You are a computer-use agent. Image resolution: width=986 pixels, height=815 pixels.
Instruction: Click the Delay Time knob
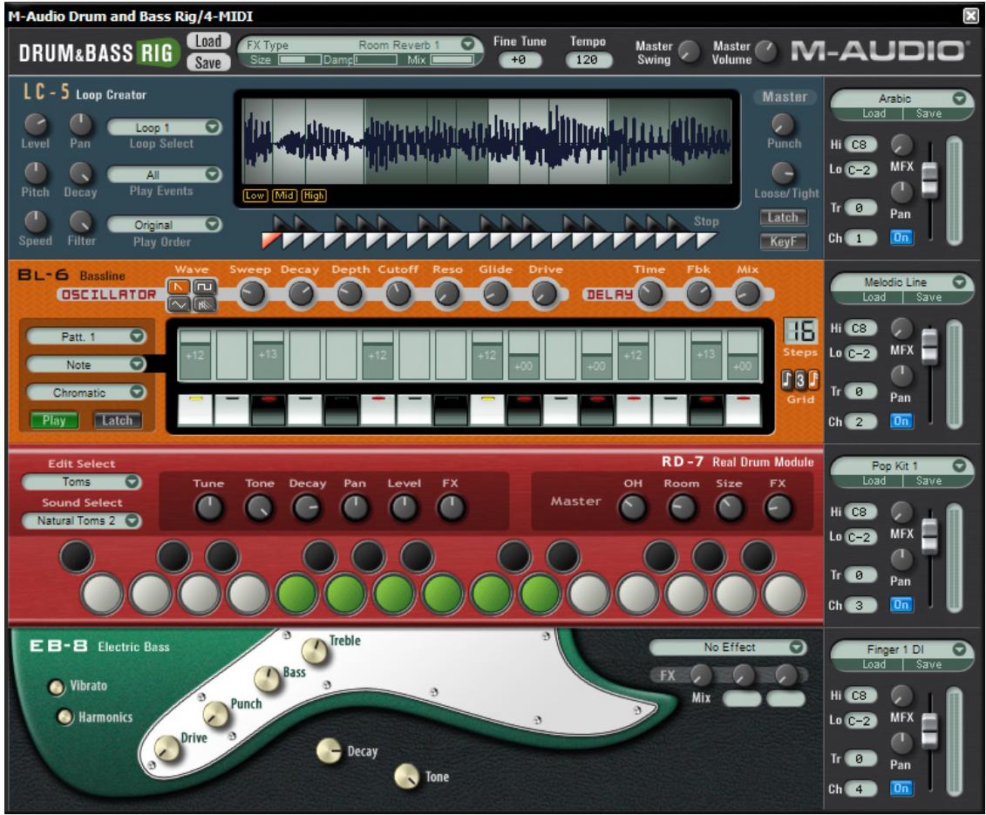(649, 294)
